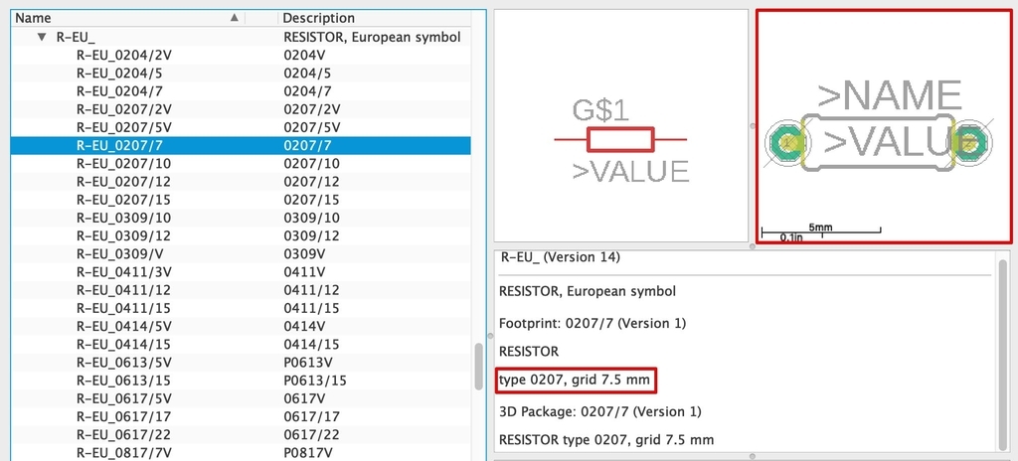
Task: Click the footprint package preview
Action: [884, 126]
